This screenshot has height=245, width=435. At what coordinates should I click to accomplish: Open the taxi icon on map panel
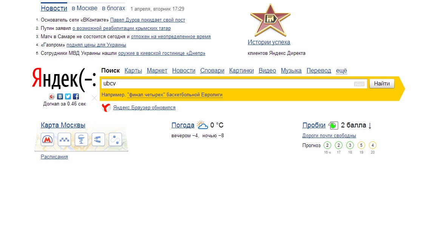pyautogui.click(x=64, y=140)
